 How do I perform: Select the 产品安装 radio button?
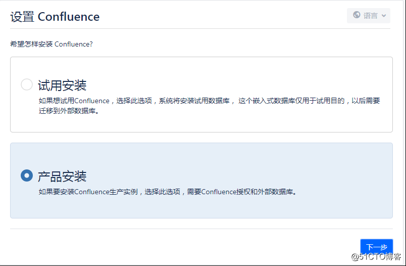(x=27, y=175)
